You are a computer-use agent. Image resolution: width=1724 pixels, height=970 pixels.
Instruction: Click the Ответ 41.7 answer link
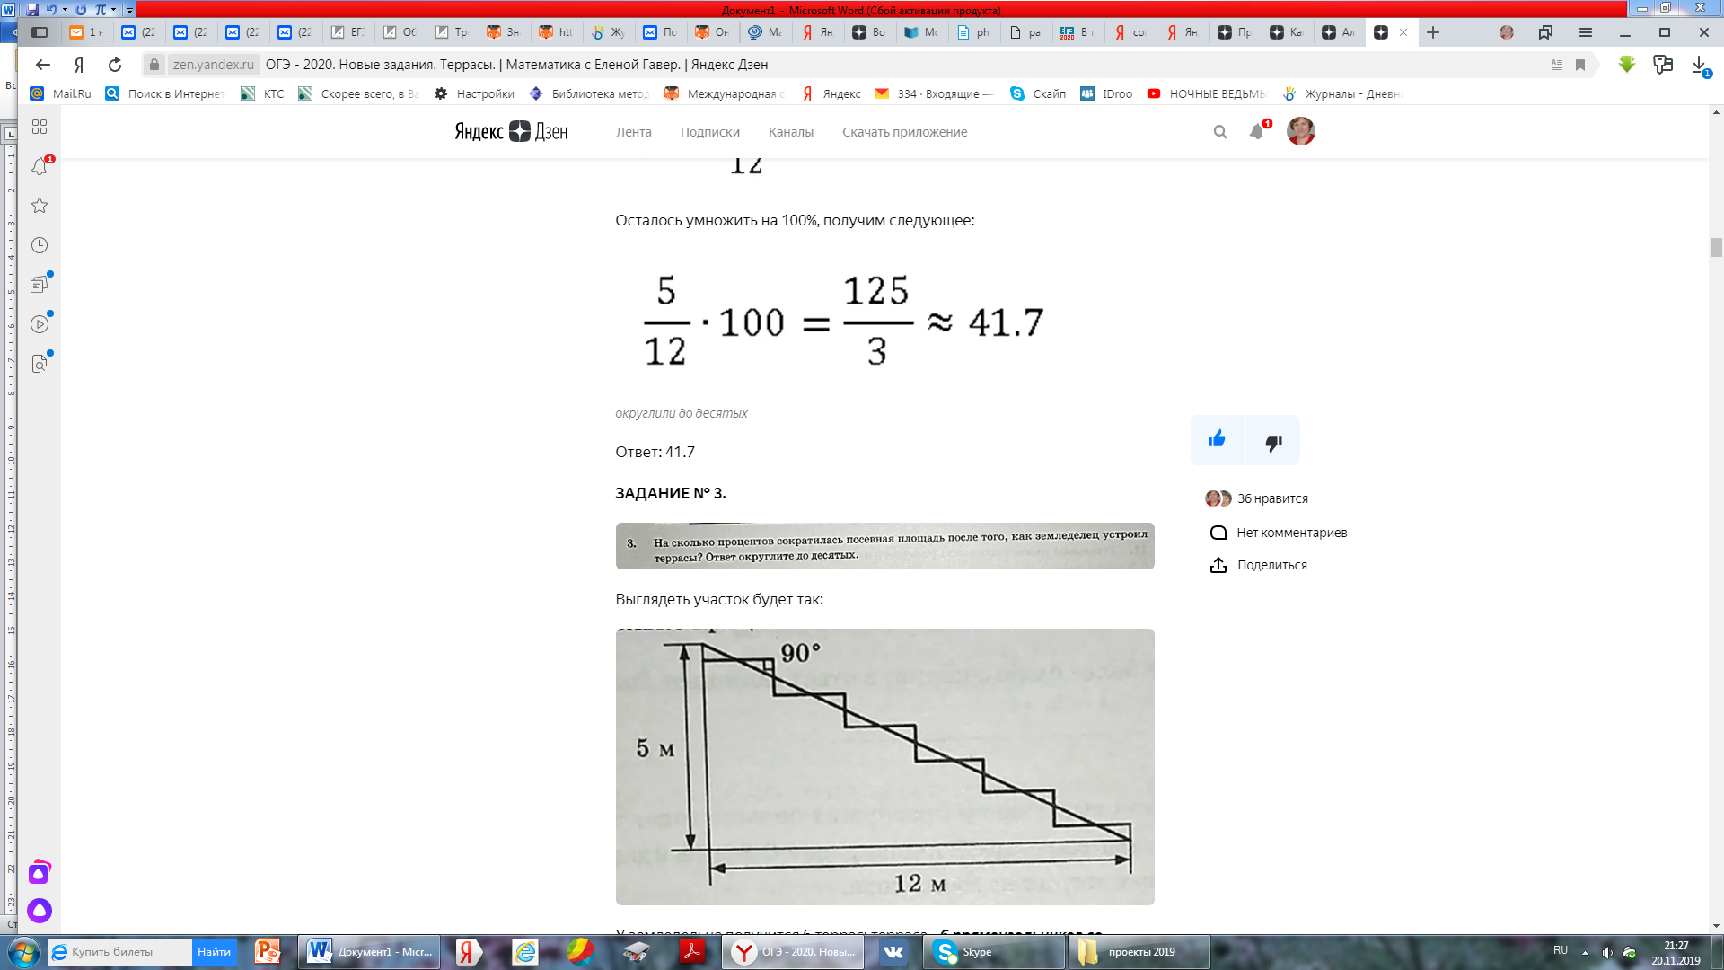(x=655, y=451)
